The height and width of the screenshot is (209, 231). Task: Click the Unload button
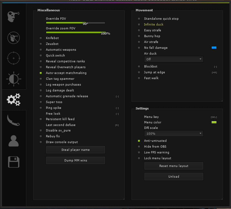coord(174,177)
